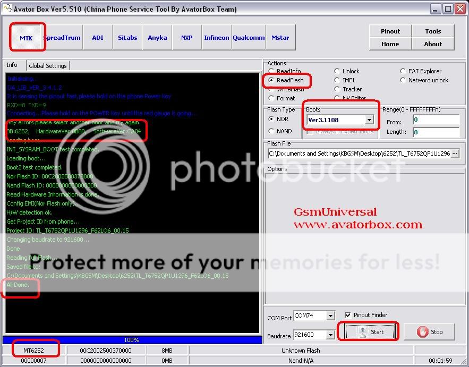Click the 00000007 status cell
469x367 pixels.
point(33,361)
